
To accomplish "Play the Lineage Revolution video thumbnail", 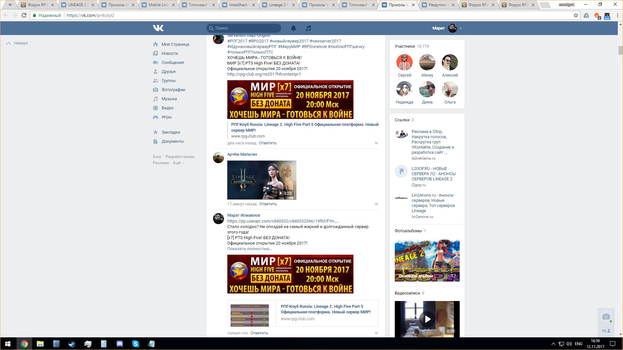I will (x=262, y=180).
